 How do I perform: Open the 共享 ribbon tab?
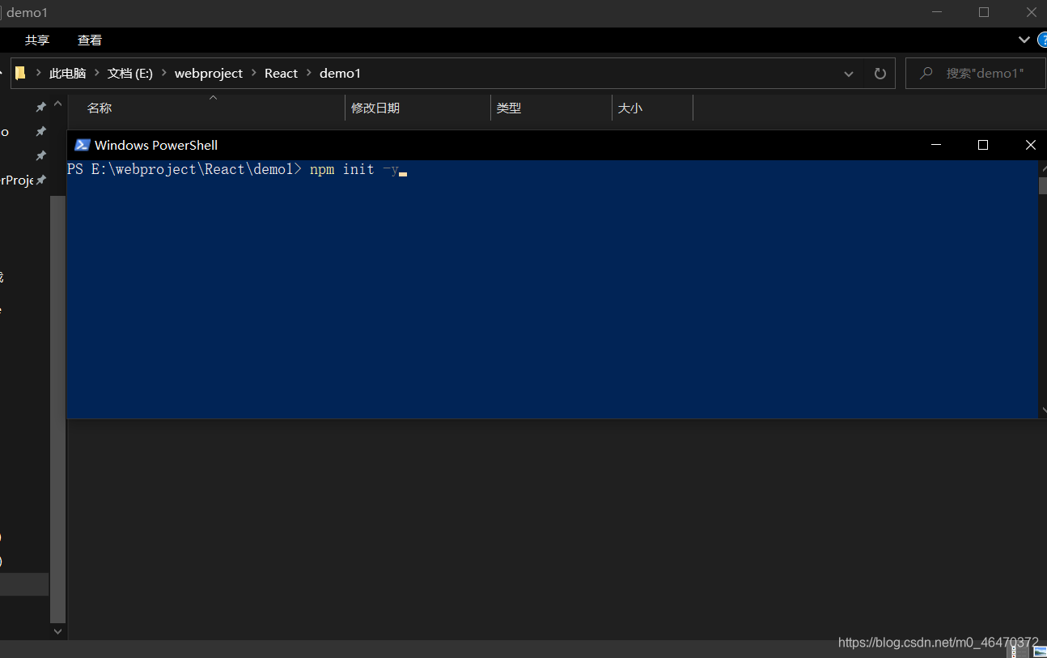(37, 40)
